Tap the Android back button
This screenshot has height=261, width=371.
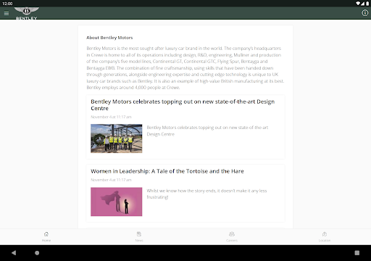pyautogui.click(x=14, y=253)
